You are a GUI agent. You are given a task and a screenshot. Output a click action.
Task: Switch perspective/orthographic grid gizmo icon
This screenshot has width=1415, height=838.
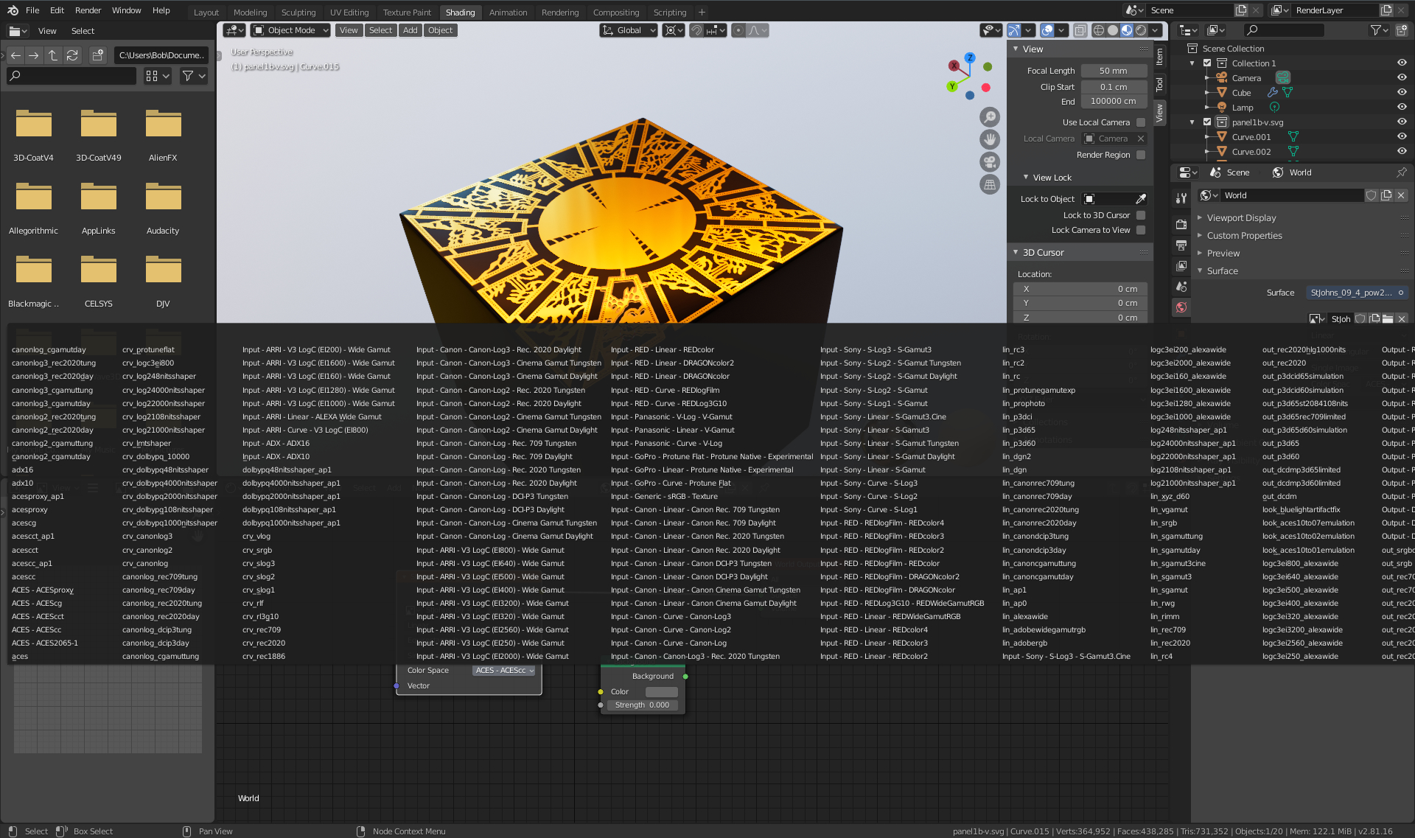(x=989, y=185)
